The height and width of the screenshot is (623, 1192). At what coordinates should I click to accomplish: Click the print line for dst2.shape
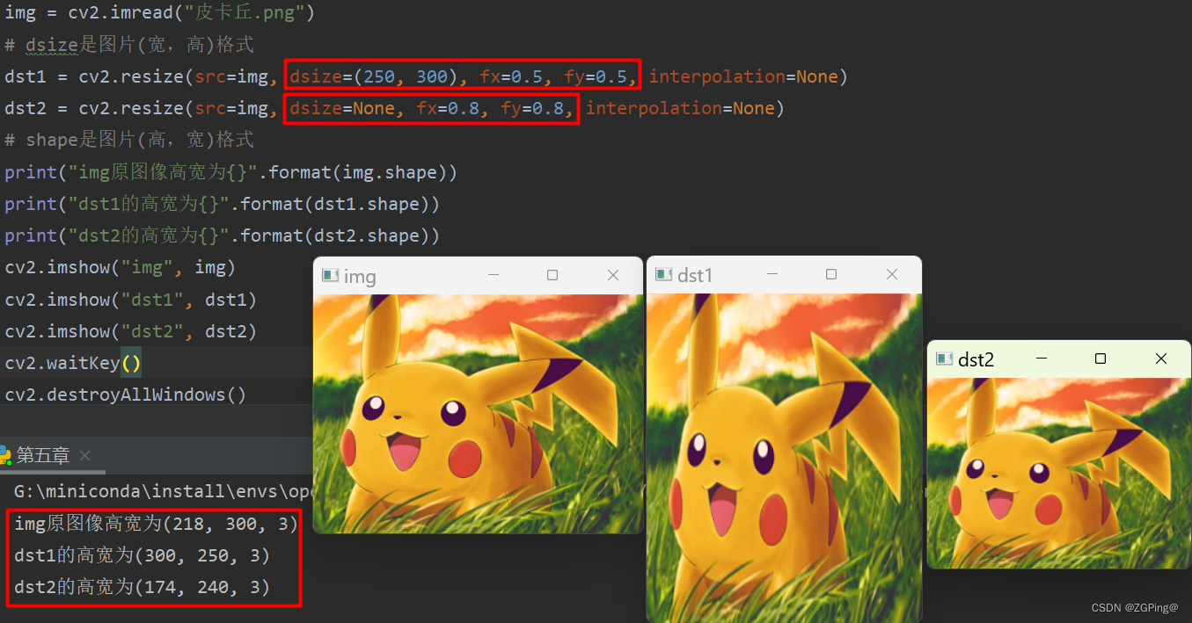(x=223, y=235)
